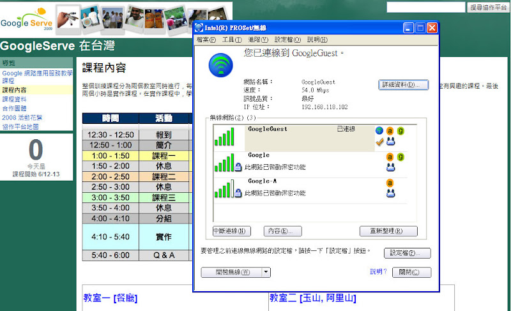
Task: Click the 教室二 [玉山, 阿里山] link
Action: point(313,298)
